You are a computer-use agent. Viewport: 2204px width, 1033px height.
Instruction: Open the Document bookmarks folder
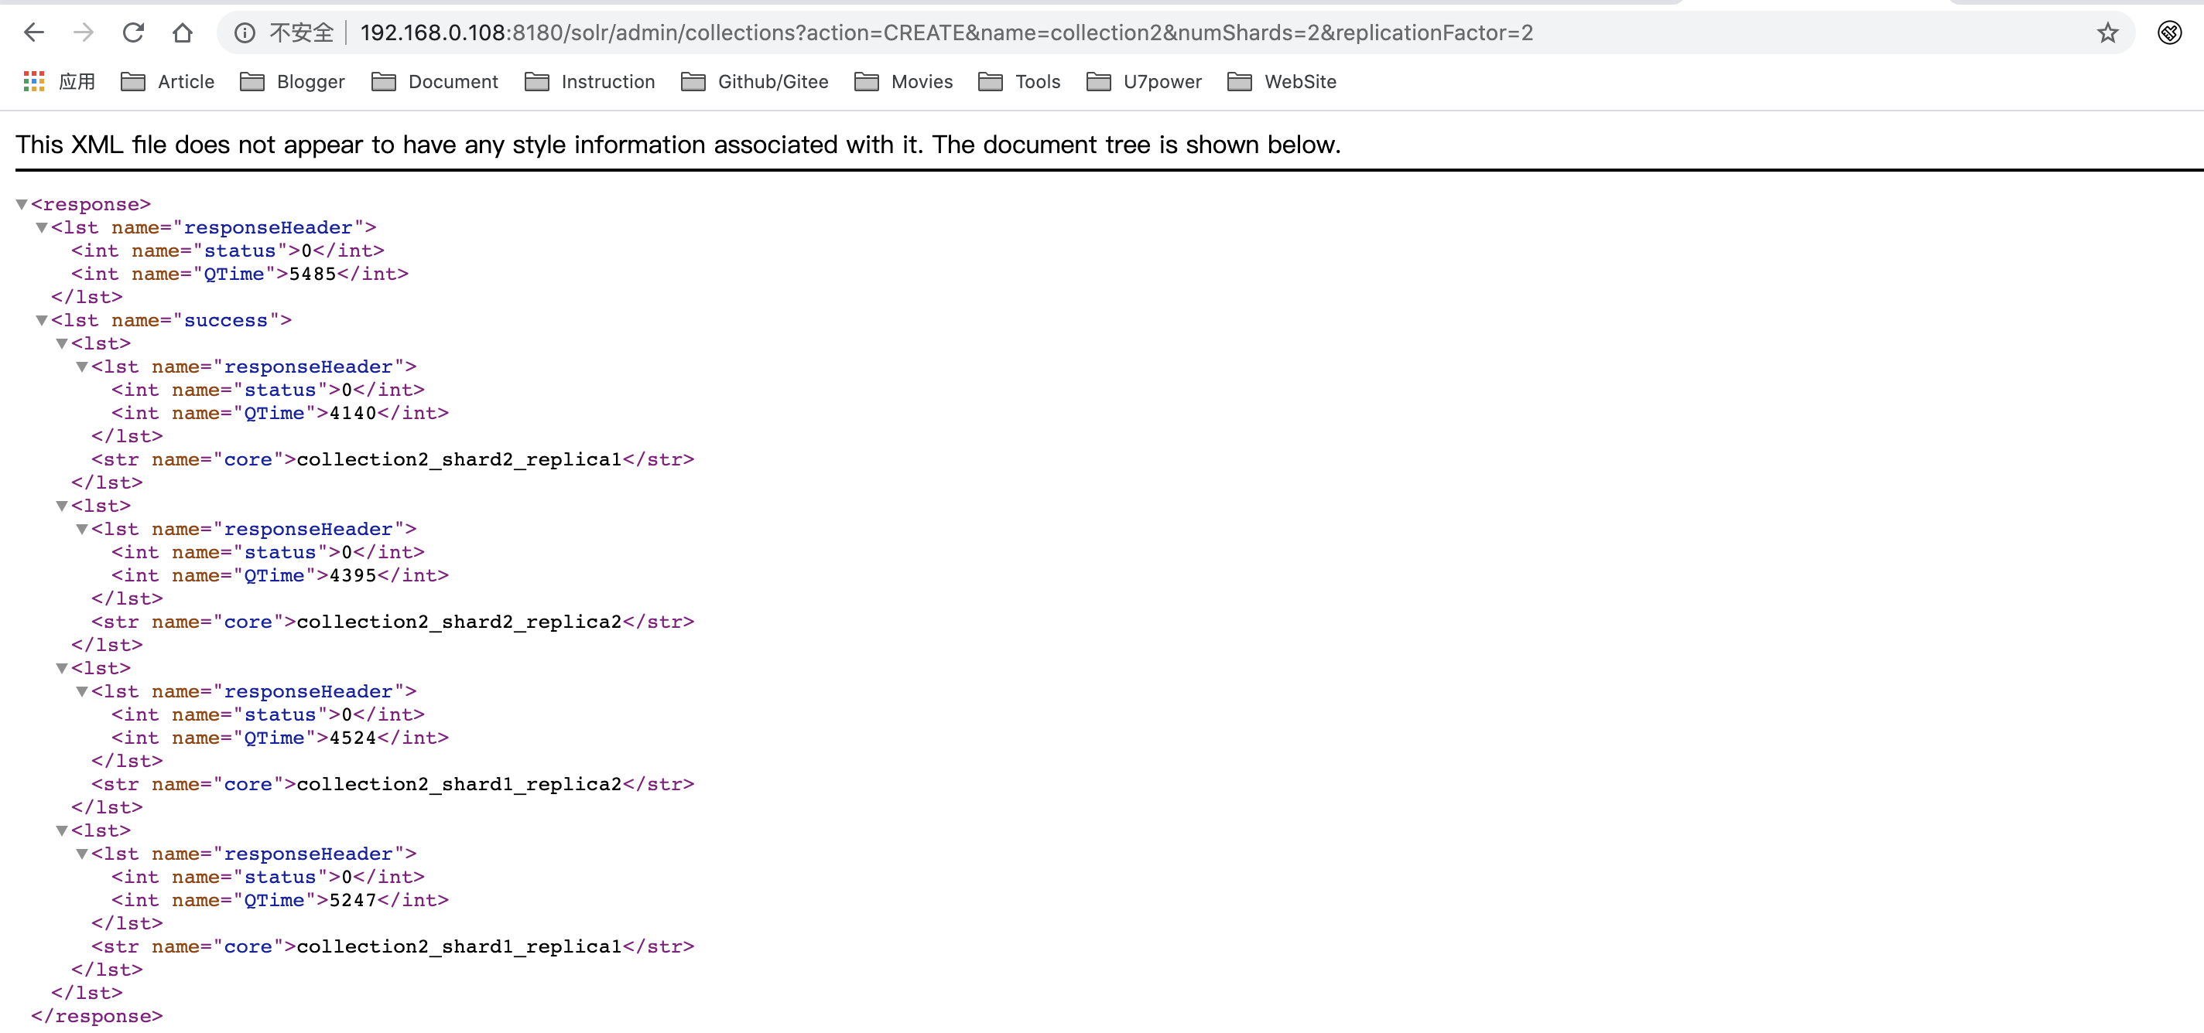click(435, 81)
